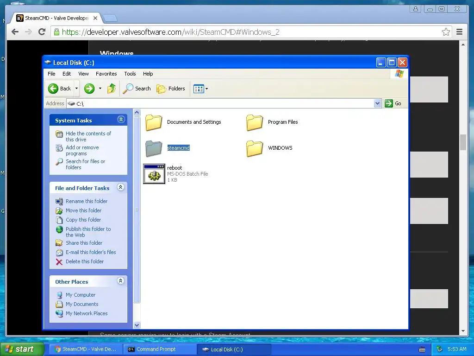The height and width of the screenshot is (356, 474).
Task: Go to My Network Places
Action: [87, 314]
